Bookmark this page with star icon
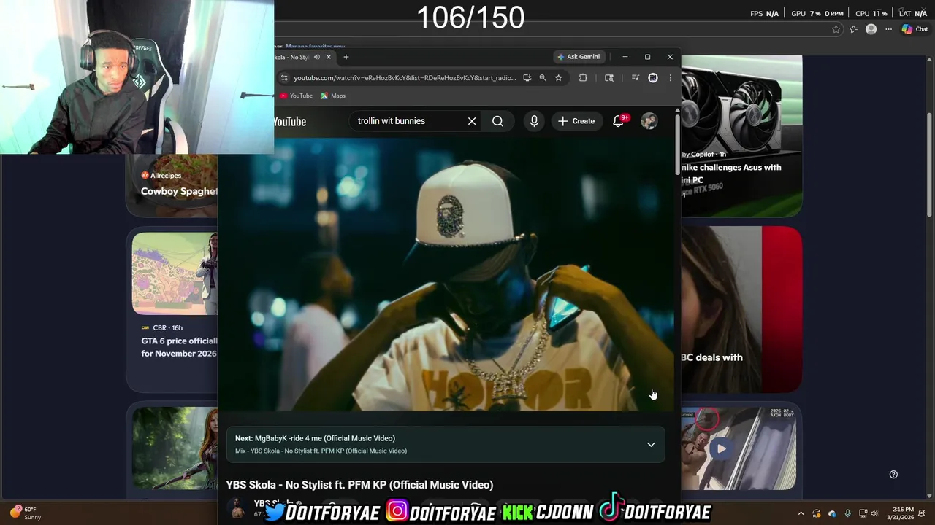This screenshot has width=935, height=525. point(558,78)
